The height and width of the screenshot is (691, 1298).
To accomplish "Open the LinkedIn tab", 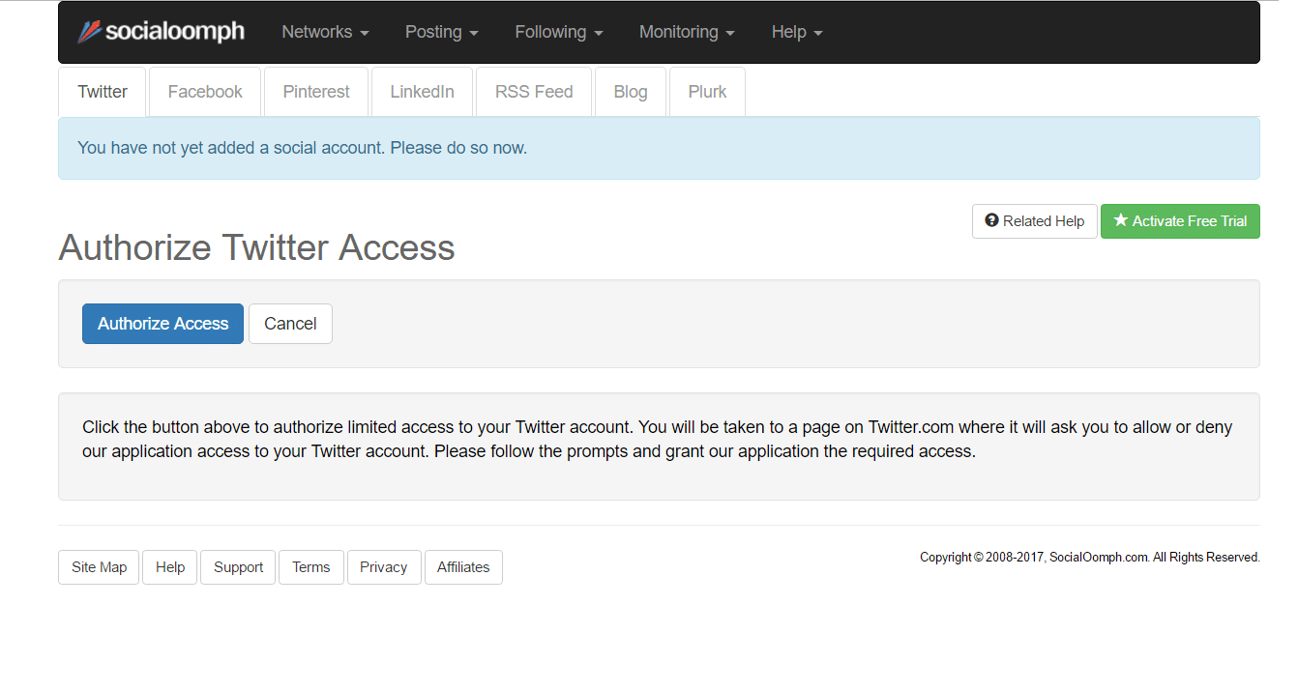I will pos(422,92).
